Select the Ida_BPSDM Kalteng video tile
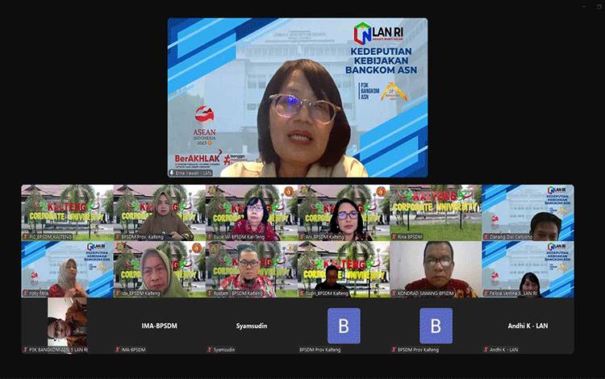 pos(160,269)
